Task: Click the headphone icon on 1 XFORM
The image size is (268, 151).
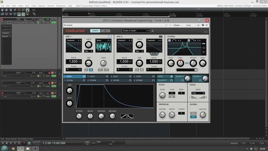Action: coord(84,80)
